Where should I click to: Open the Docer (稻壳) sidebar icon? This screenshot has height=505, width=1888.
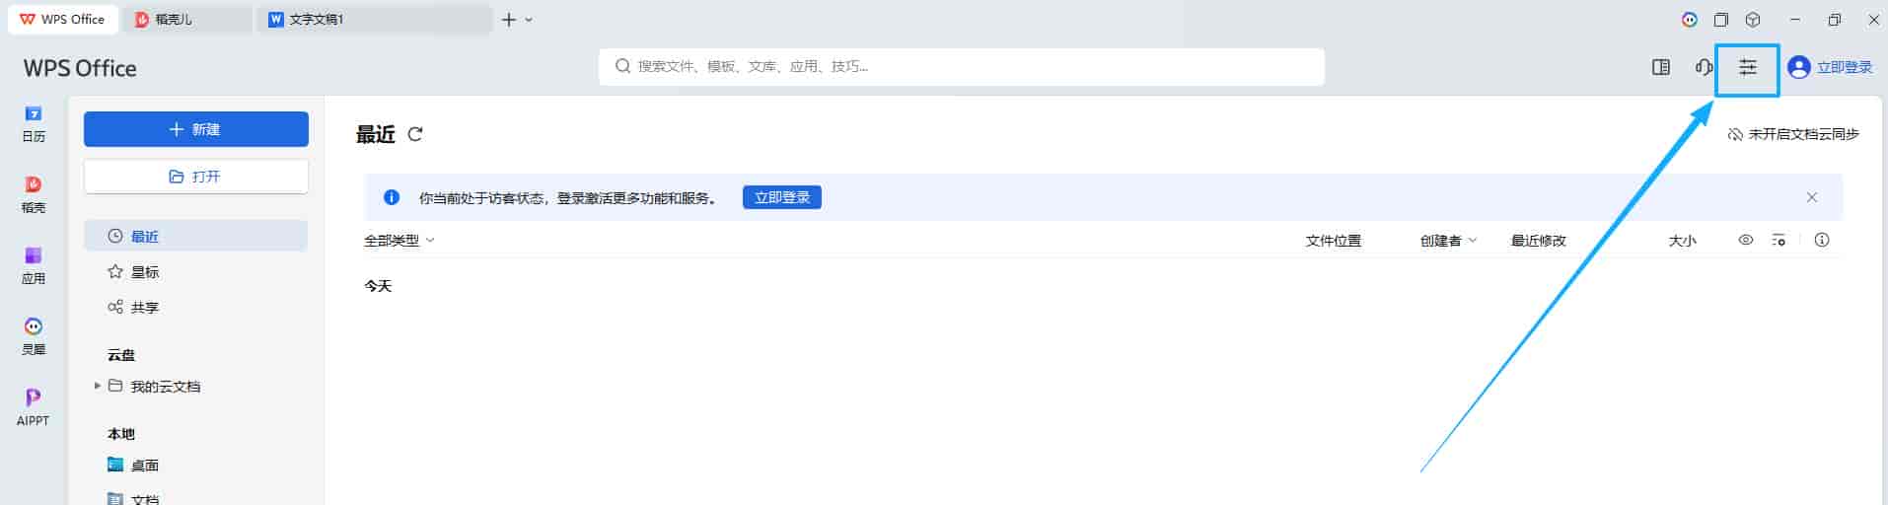pos(34,195)
